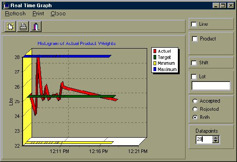Click the Datapoints label

pos(207,131)
